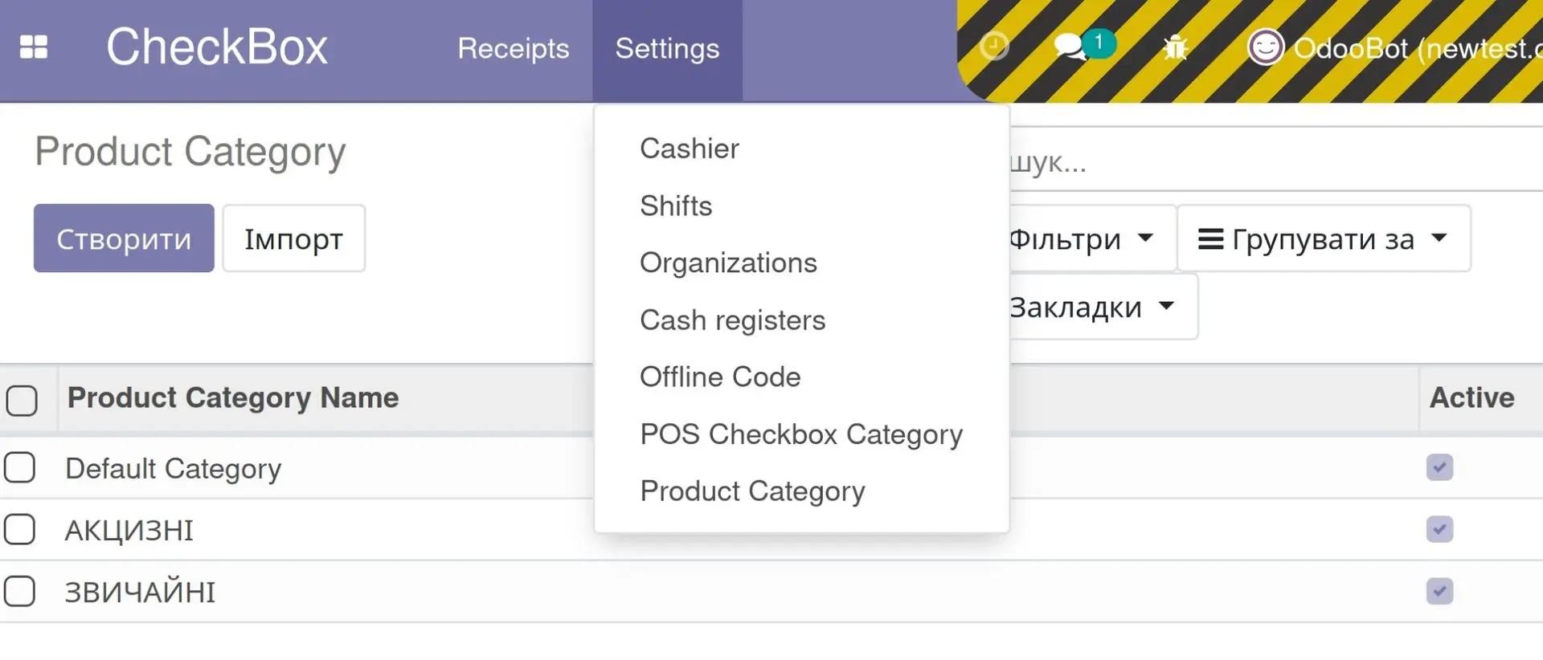Toggle Active checkbox for ЗВИЧАЙНІ
The width and height of the screenshot is (1543, 660).
coord(1439,592)
